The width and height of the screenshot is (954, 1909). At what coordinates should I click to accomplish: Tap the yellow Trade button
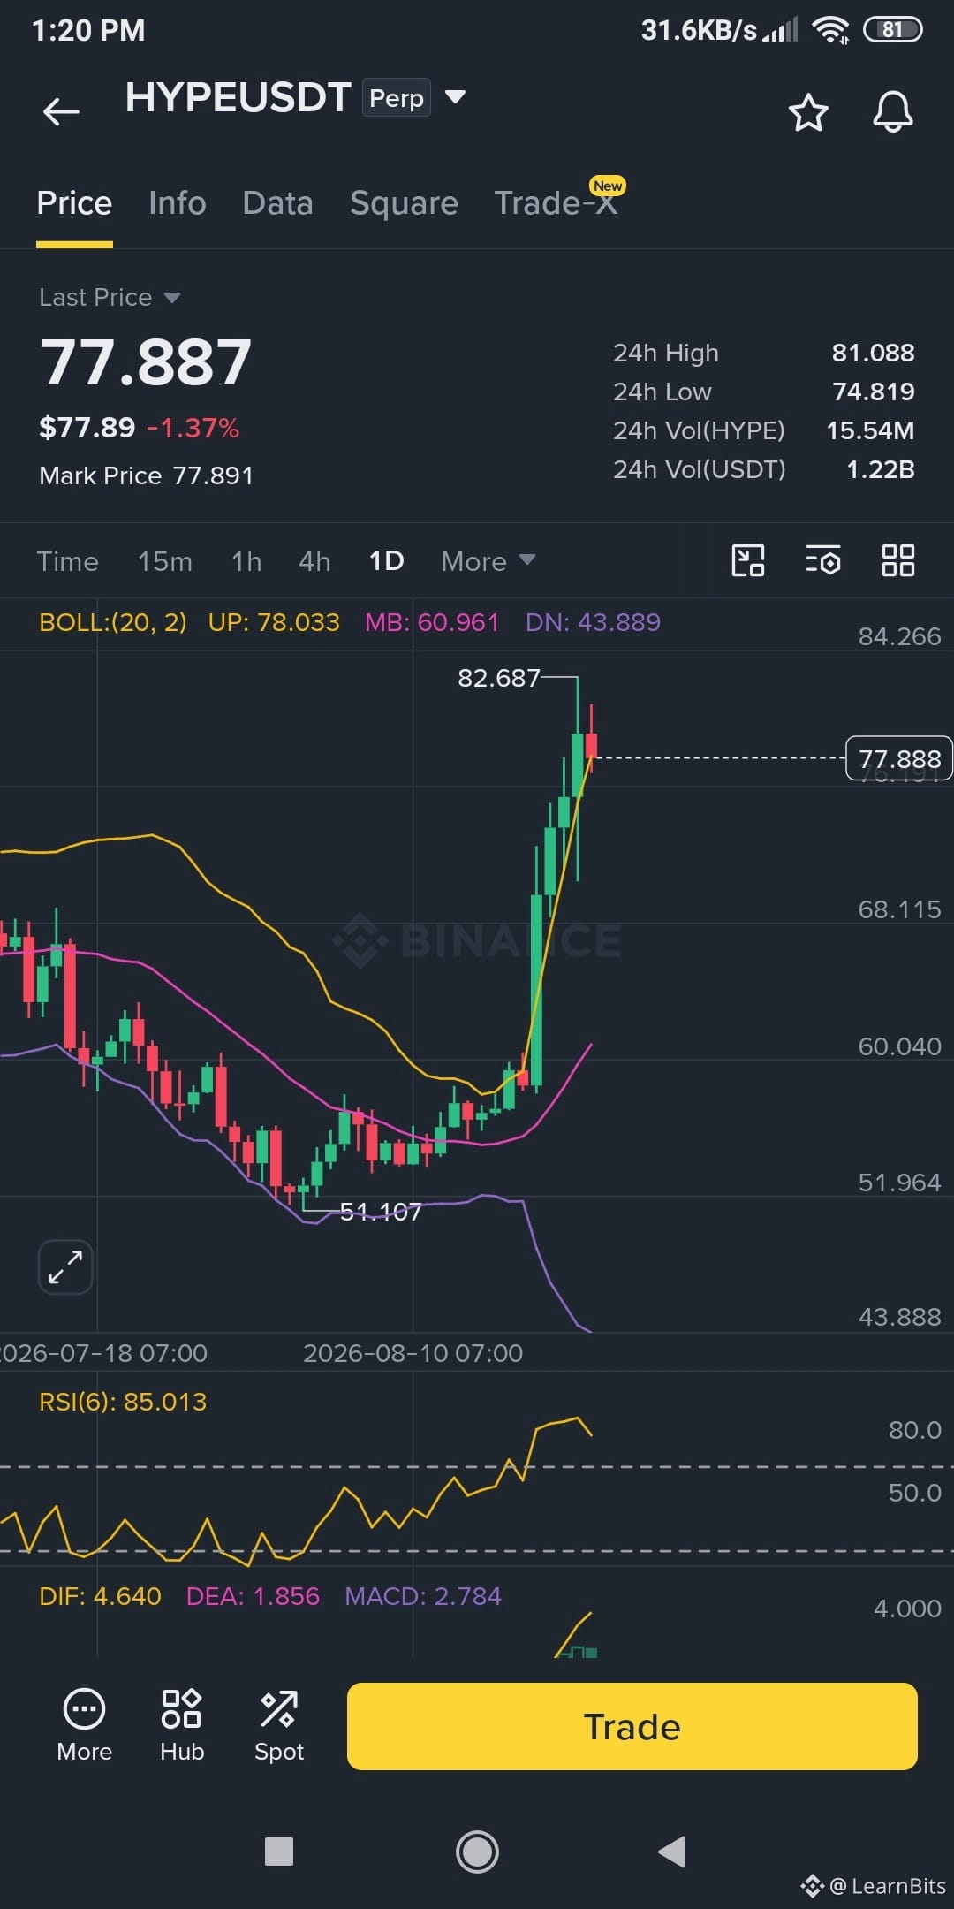632,1726
